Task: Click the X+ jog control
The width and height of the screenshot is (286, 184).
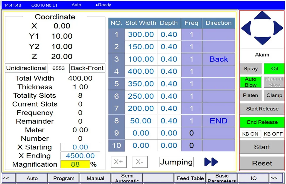Action: point(119,161)
